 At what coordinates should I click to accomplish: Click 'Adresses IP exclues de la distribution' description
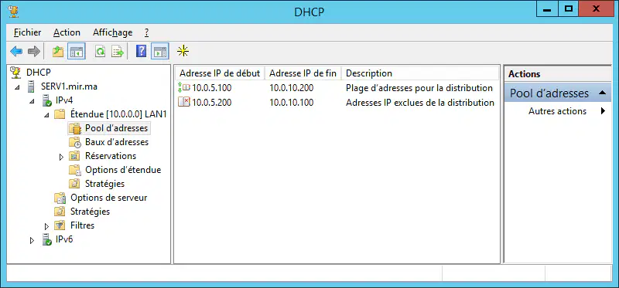pyautogui.click(x=420, y=103)
